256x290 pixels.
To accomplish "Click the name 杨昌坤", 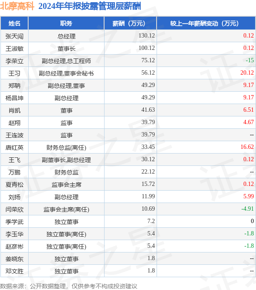I will click(x=15, y=98).
